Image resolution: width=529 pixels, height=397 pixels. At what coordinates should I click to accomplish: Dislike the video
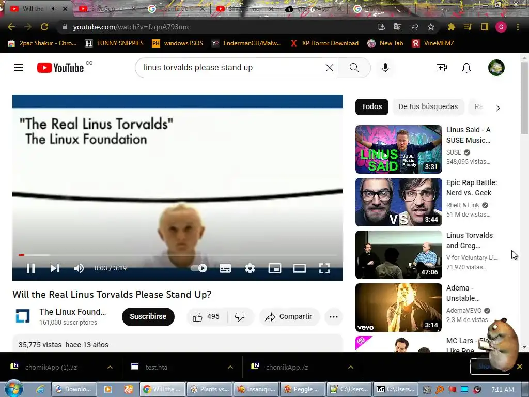(x=240, y=317)
